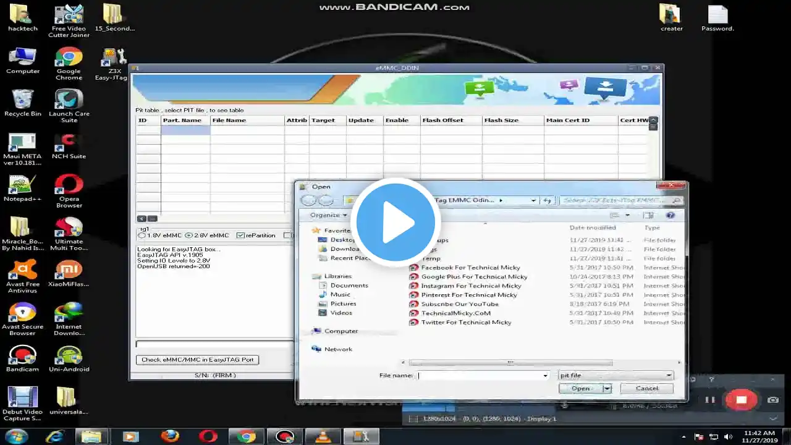Viewport: 791px width, 445px height.
Task: Stop the Bandicam recording
Action: (741, 400)
